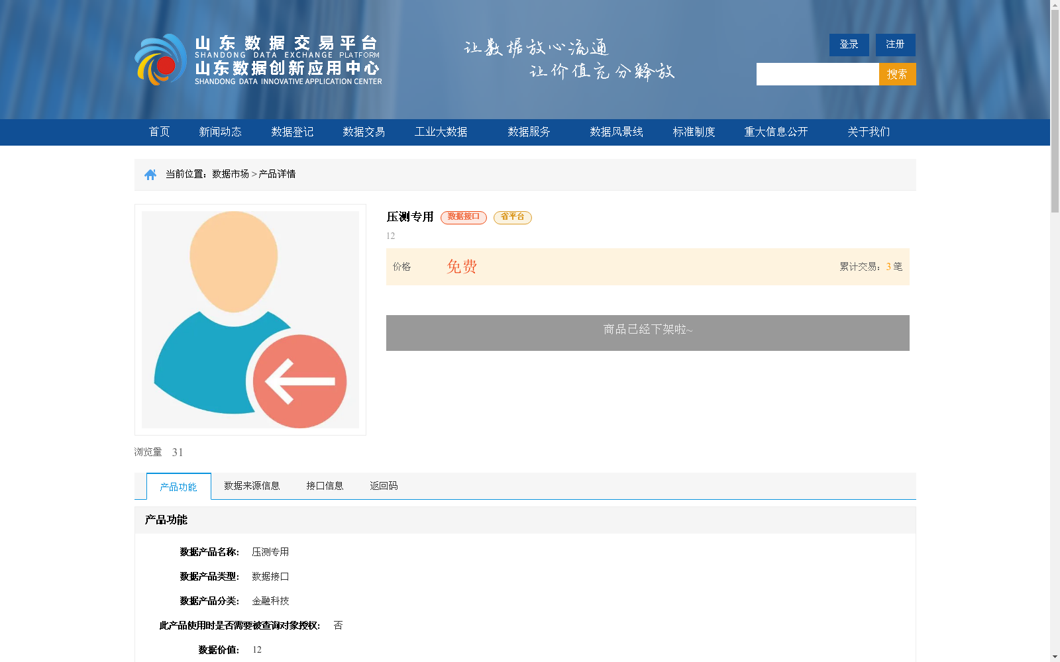The image size is (1060, 662).
Task: Open the 工业大数据 menu item
Action: tap(441, 132)
